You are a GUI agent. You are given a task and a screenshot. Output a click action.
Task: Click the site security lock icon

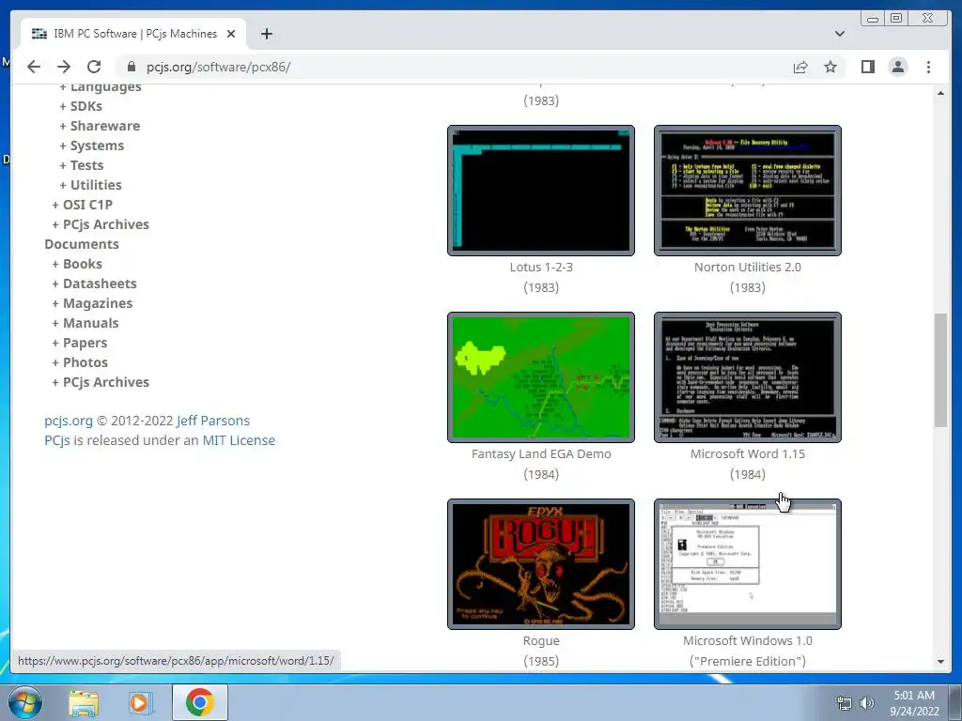(132, 67)
